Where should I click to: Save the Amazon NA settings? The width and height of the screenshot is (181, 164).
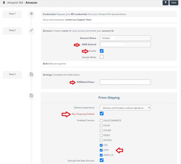174,3
